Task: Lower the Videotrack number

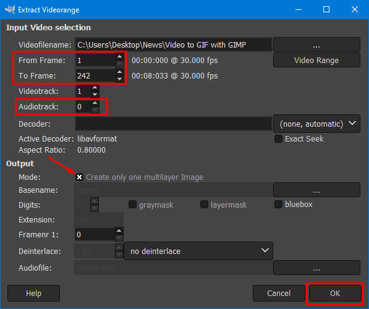Action: tap(95, 95)
